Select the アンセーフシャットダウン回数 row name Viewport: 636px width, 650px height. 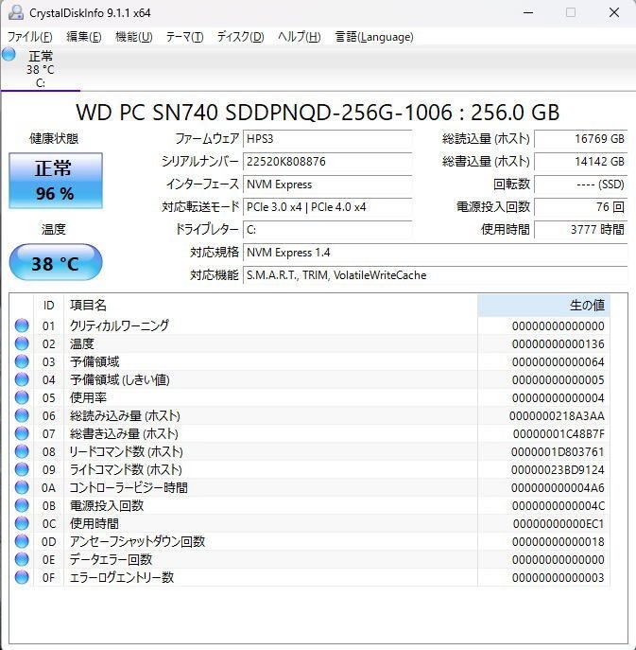point(137,541)
